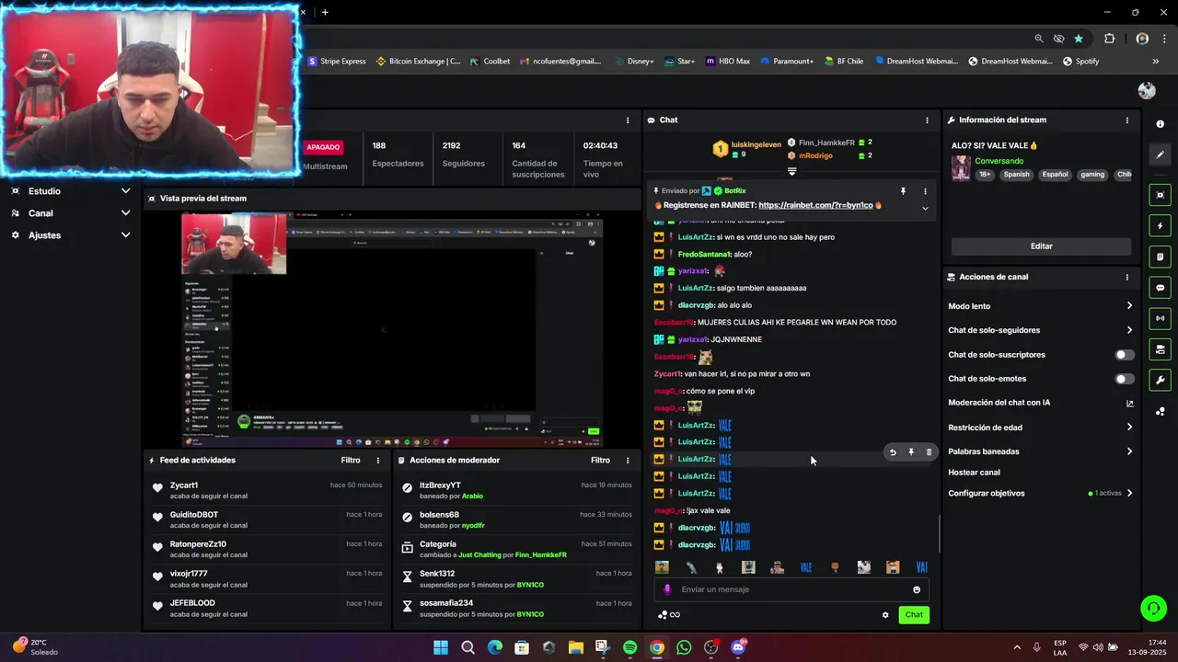
Task: Send message with green Chat button
Action: (x=914, y=615)
